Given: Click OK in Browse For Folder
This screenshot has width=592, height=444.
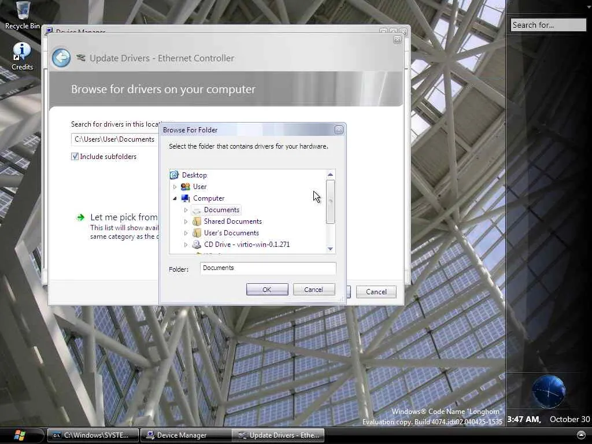Looking at the screenshot, I should coord(267,290).
